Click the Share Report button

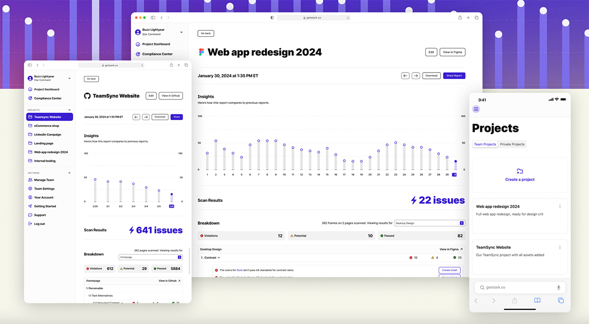454,75
